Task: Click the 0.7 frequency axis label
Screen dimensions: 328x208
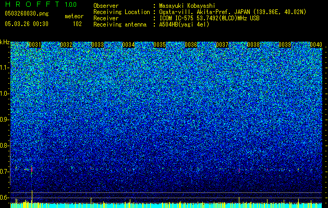Action: point(5,172)
